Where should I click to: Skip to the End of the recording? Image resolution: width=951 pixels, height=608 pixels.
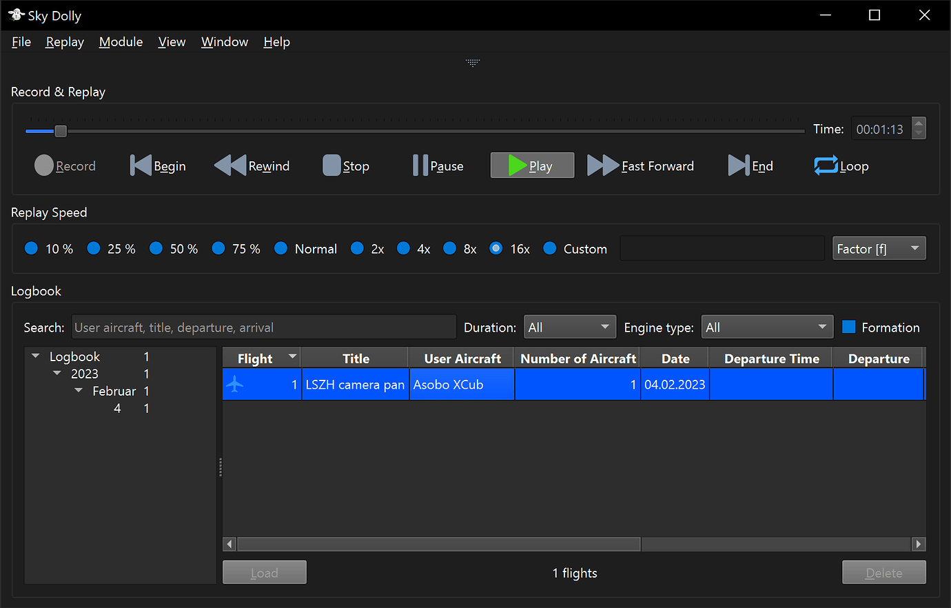738,165
